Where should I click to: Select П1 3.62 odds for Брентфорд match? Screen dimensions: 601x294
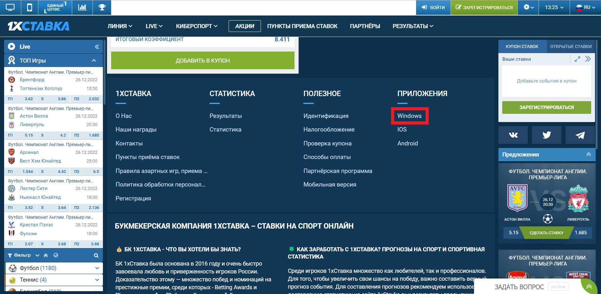21,99
